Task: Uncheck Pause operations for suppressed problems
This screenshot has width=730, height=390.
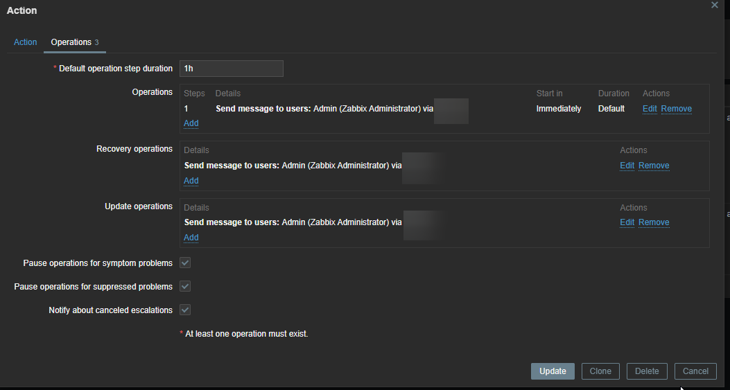Action: pyautogui.click(x=185, y=287)
